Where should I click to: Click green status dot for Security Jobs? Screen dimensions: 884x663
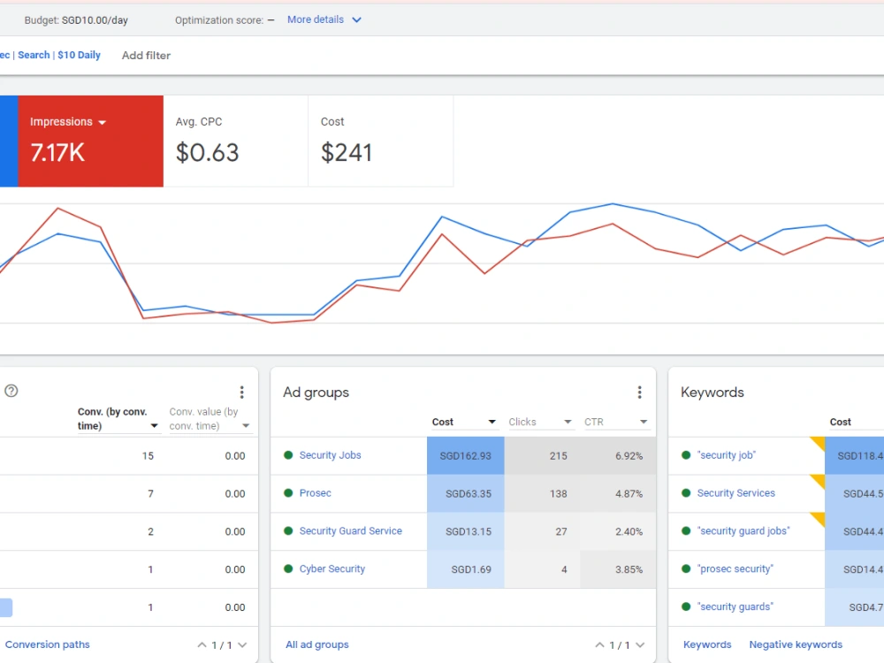(288, 455)
